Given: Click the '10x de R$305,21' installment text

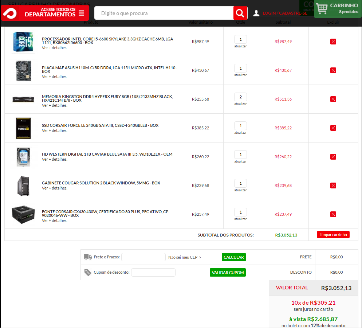Looking at the screenshot, I should (x=313, y=302).
